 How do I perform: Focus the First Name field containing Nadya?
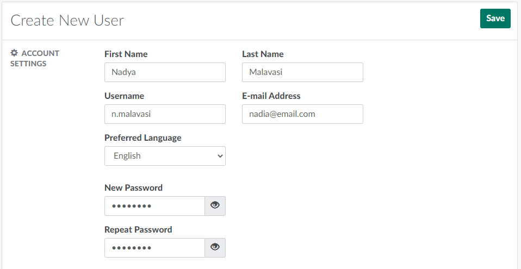[165, 72]
